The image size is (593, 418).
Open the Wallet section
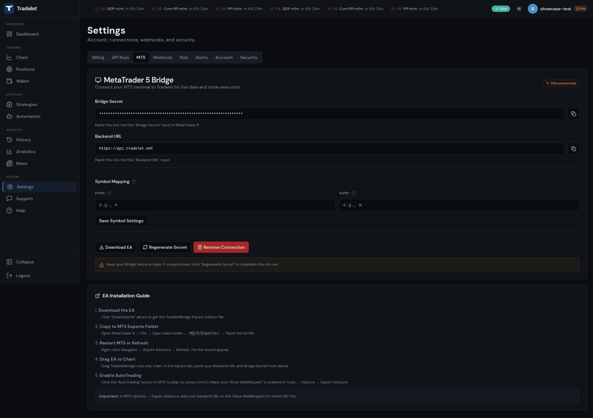coord(22,81)
